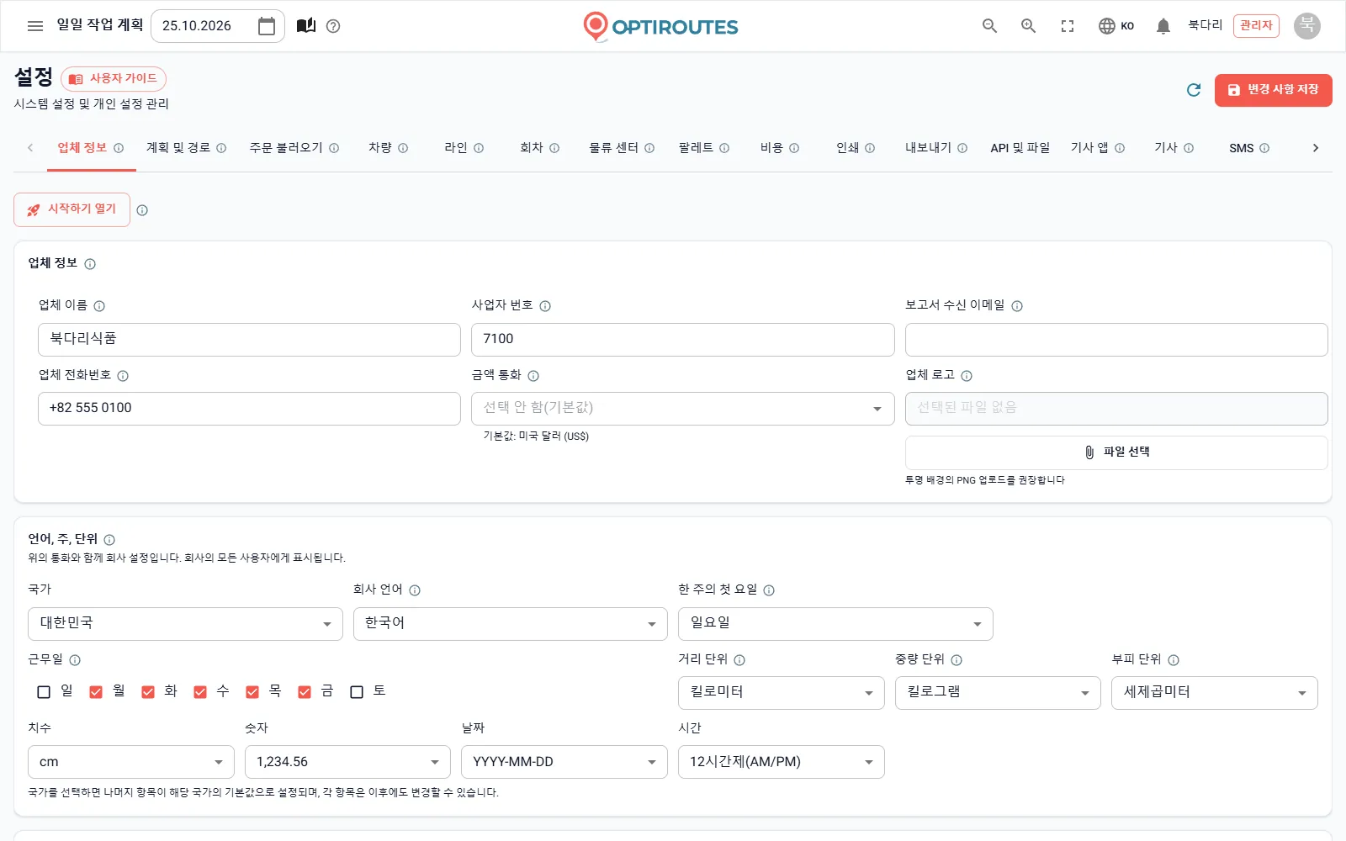Open the notifications bell
The width and height of the screenshot is (1346, 841).
coord(1163,26)
